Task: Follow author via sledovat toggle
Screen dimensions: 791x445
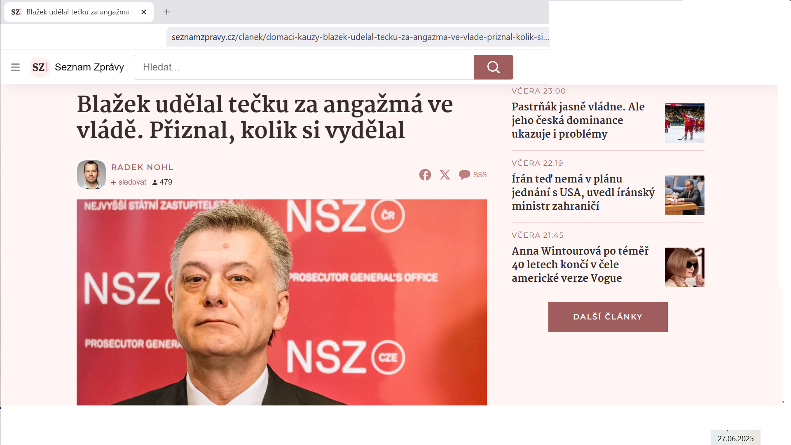Action: 129,182
